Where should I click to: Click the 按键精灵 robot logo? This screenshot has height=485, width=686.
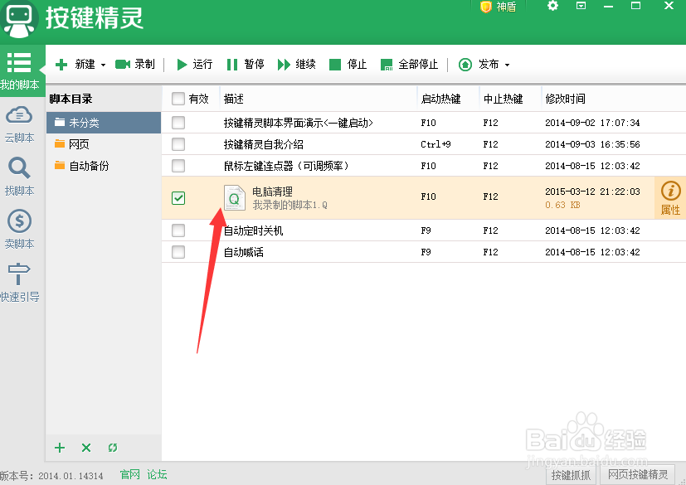(x=18, y=18)
